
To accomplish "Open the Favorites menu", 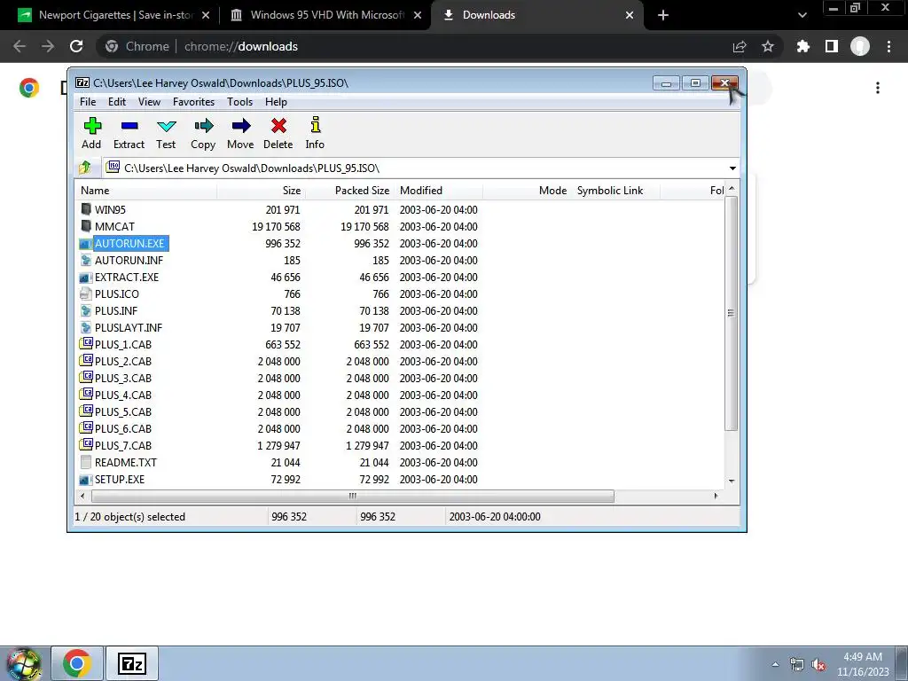I will pyautogui.click(x=193, y=102).
